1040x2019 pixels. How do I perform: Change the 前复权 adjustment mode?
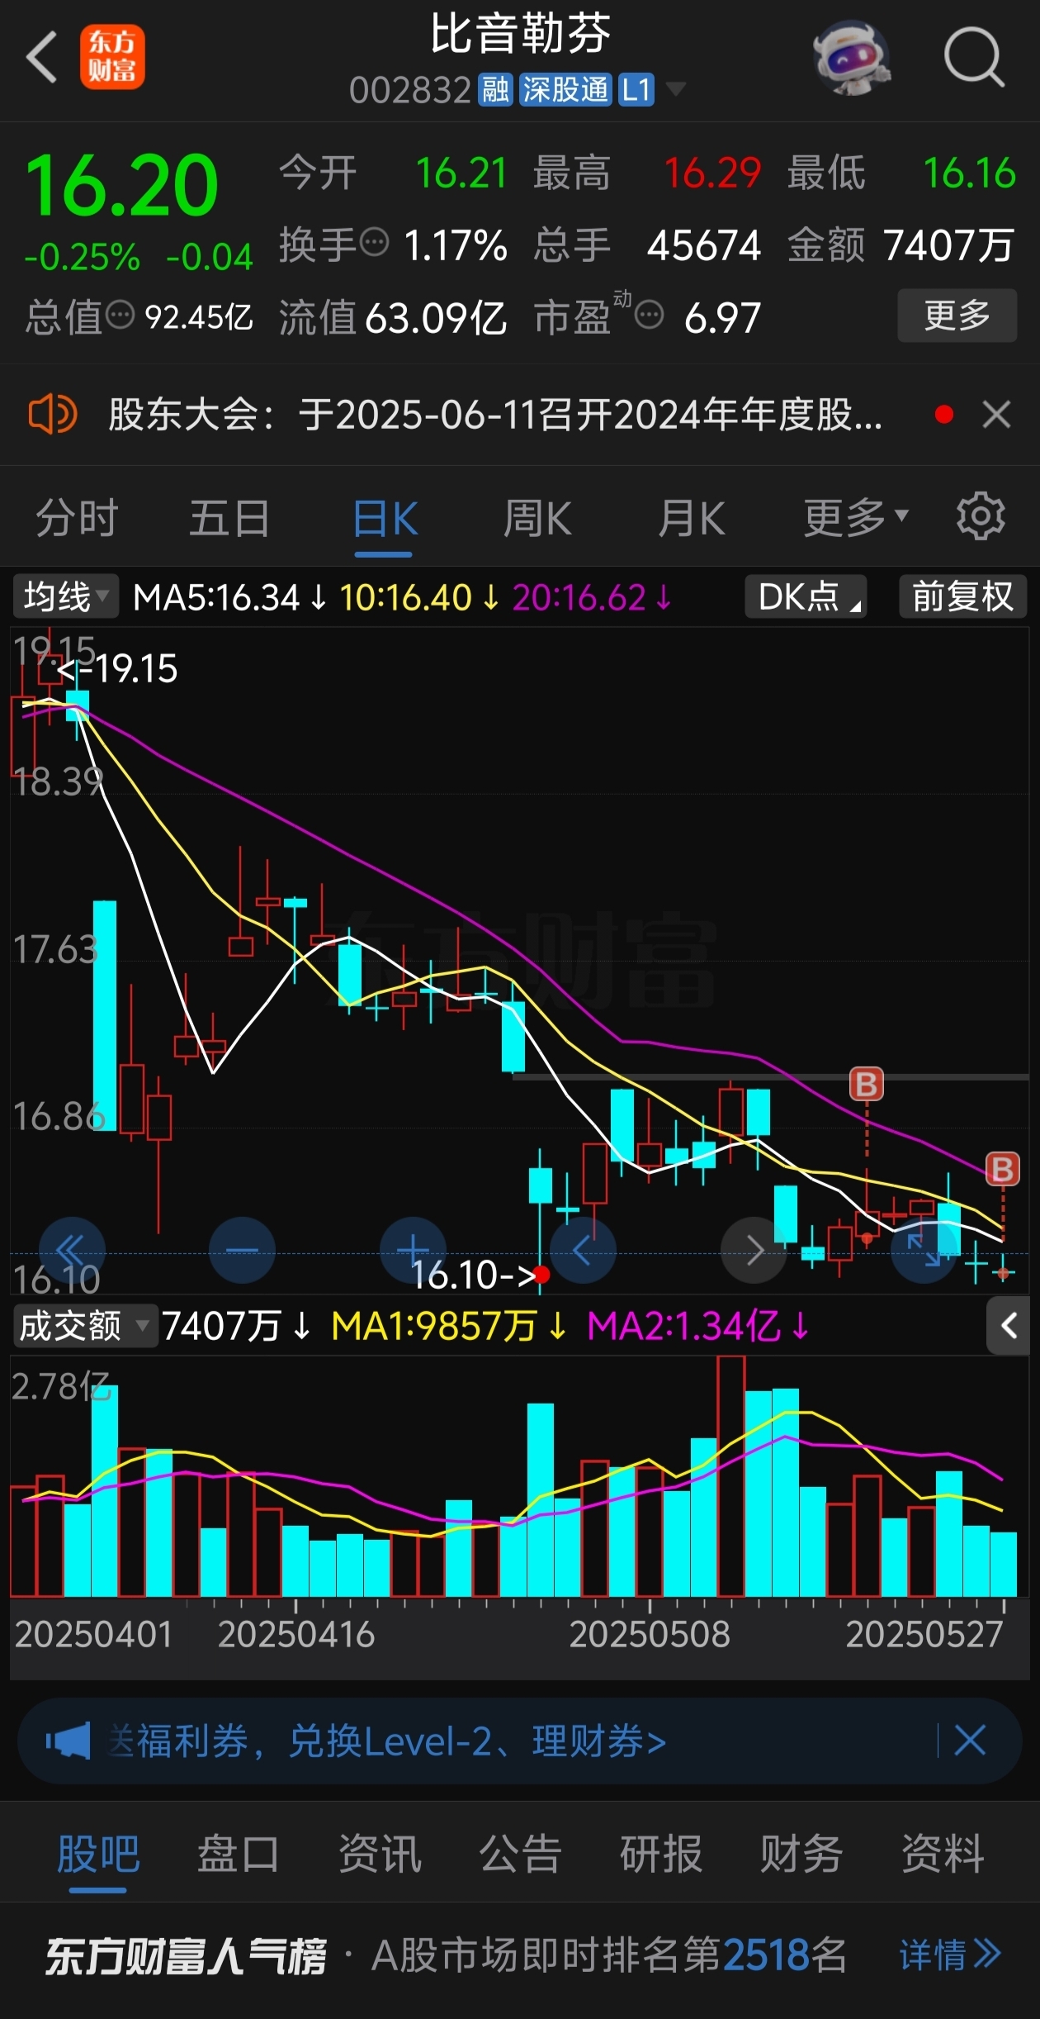962,596
